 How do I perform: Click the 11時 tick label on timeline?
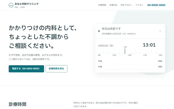tap(114, 55)
